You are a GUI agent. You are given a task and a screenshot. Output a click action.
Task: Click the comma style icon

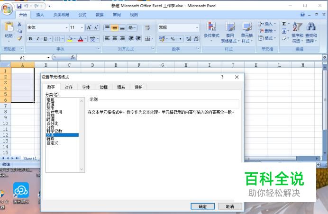point(180,39)
